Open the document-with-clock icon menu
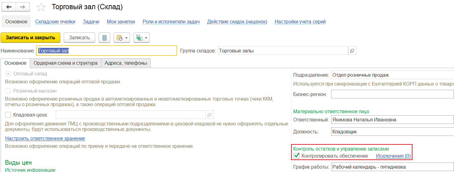 pyautogui.click(x=122, y=38)
